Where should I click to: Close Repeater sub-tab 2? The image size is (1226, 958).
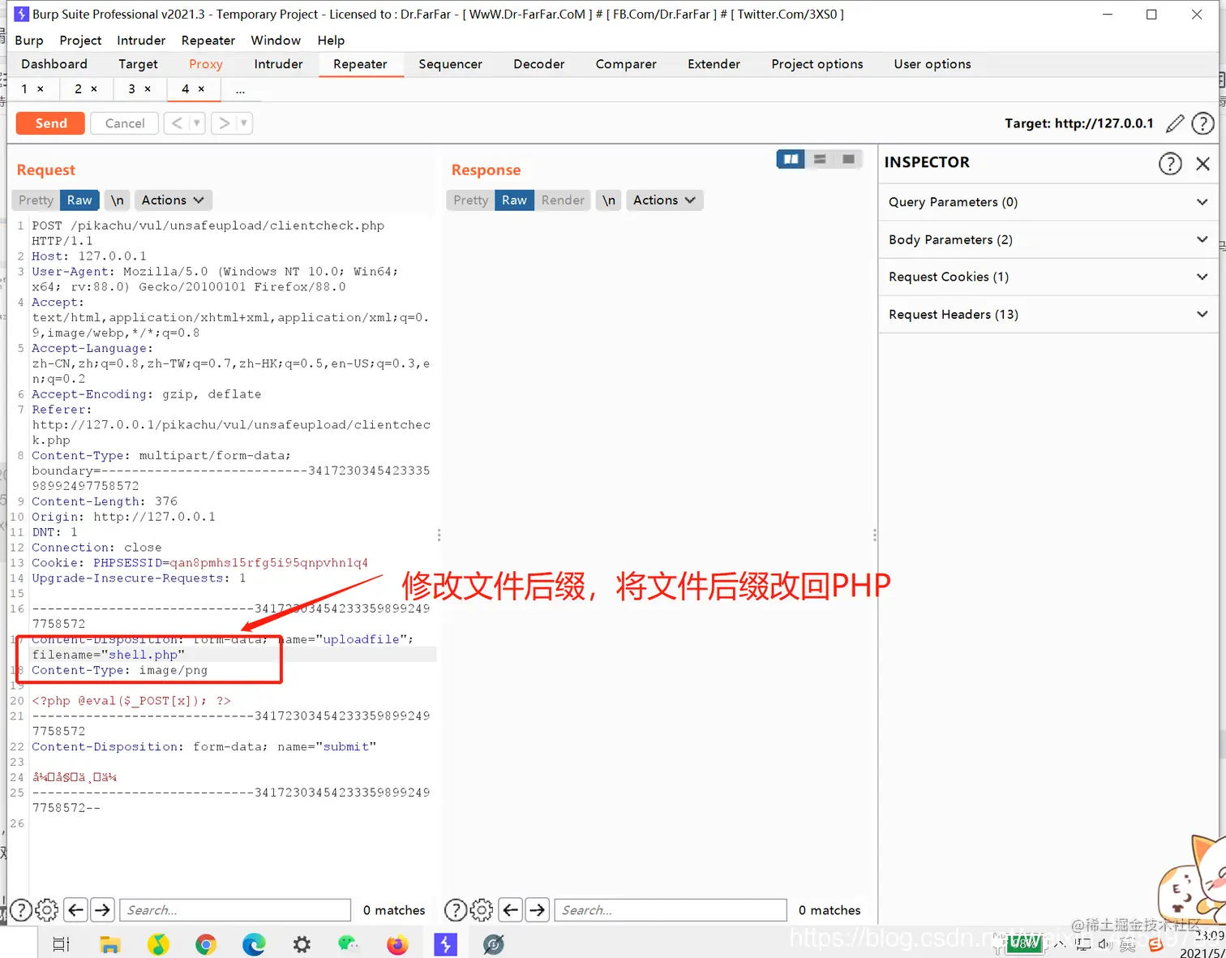pos(94,89)
